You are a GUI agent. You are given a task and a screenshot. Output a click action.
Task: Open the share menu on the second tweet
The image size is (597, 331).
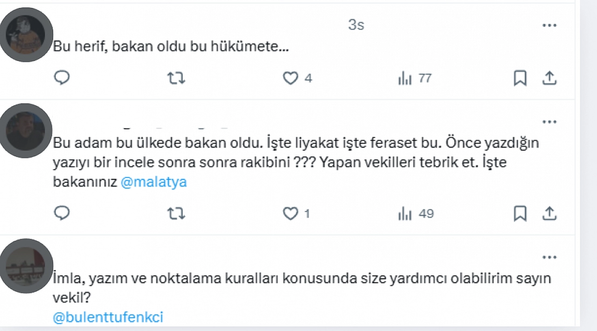pos(549,214)
